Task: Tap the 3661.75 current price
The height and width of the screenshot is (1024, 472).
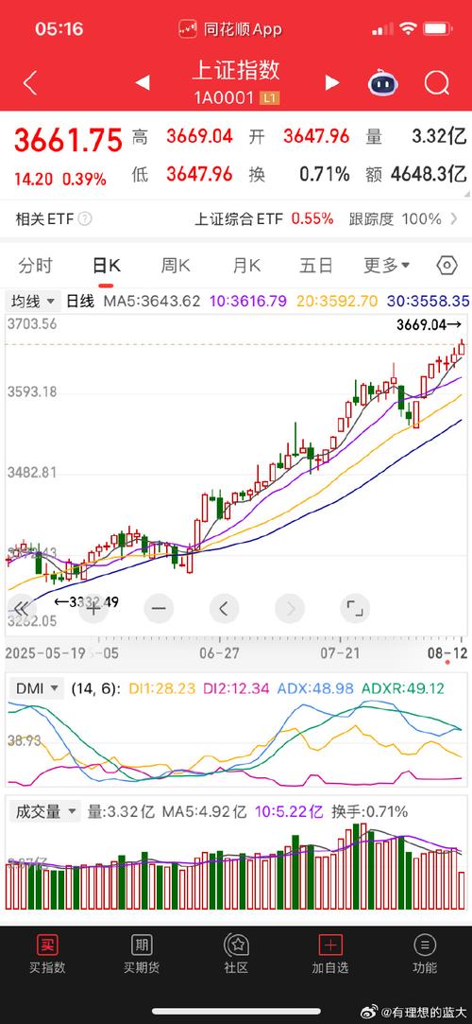Action: (x=69, y=140)
